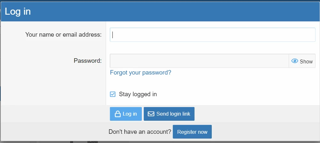Click the envelope icon on Send login link
This screenshot has height=143, width=320.
151,114
